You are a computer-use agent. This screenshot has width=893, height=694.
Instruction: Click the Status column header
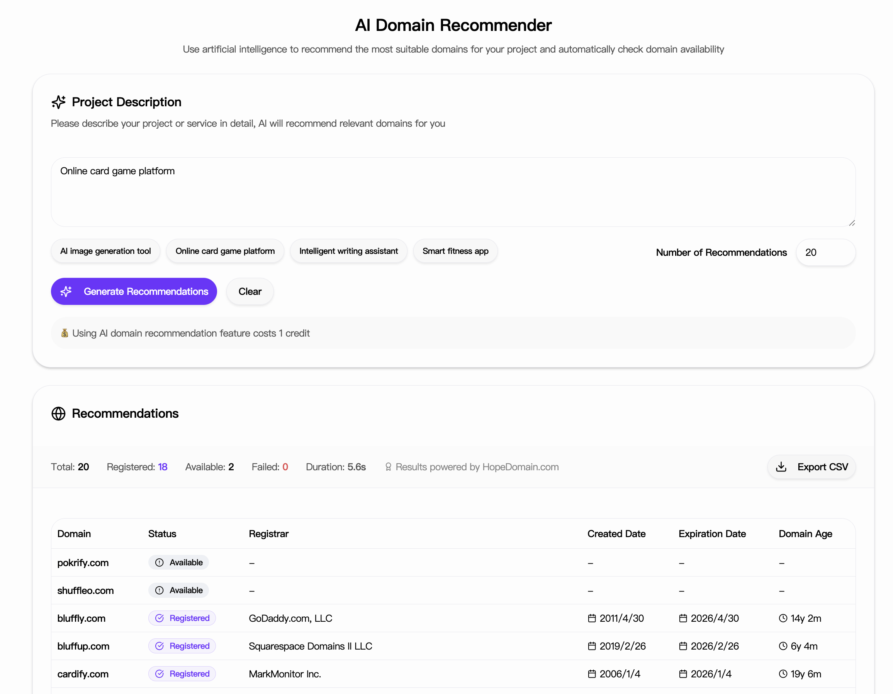162,534
